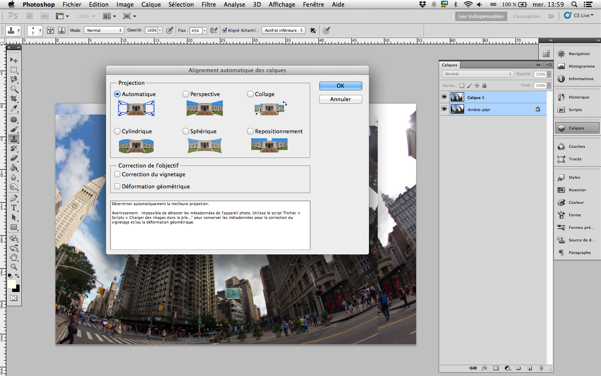The height and width of the screenshot is (376, 601).
Task: Select the Cylindrique projection option
Action: pyautogui.click(x=117, y=131)
